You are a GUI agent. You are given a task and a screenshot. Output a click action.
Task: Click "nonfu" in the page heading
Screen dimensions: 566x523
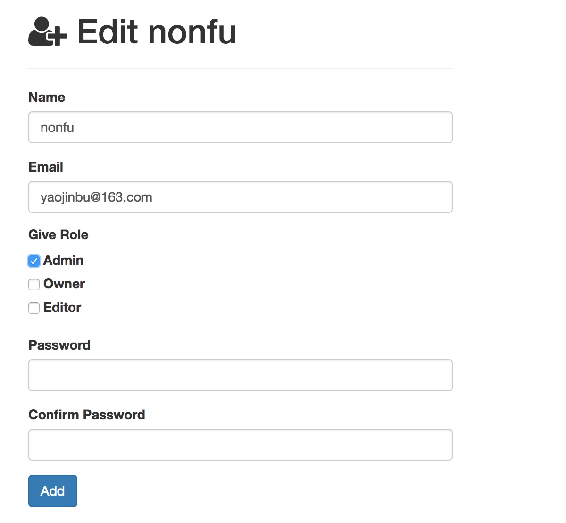(192, 32)
